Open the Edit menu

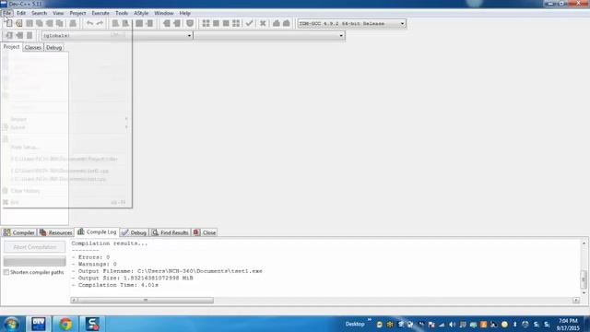coord(21,13)
